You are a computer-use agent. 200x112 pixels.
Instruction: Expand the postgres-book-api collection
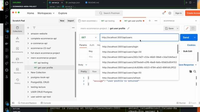coord(28,77)
